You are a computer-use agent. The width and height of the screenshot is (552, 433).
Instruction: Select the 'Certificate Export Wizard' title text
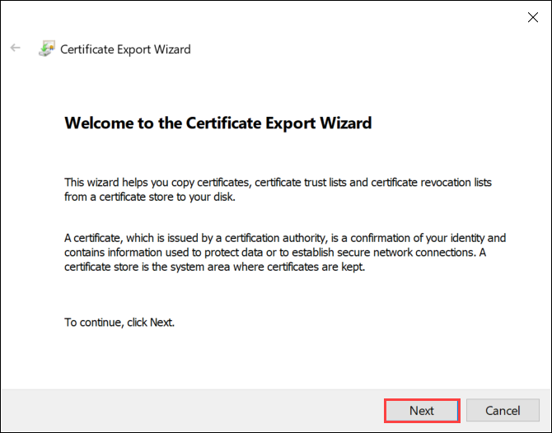click(125, 49)
